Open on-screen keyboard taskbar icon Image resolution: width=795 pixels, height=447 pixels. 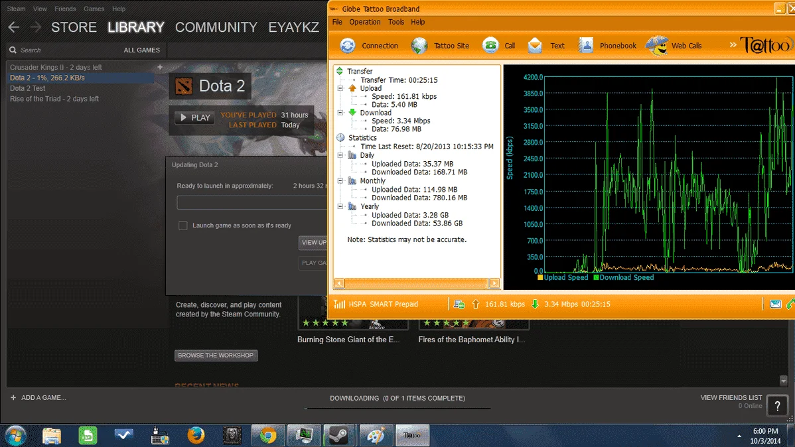[160, 435]
